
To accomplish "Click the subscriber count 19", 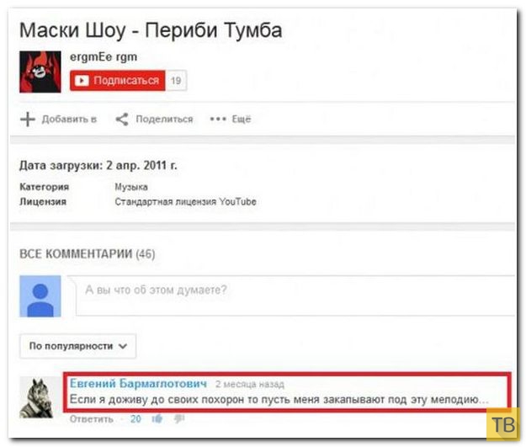I will pyautogui.click(x=176, y=81).
